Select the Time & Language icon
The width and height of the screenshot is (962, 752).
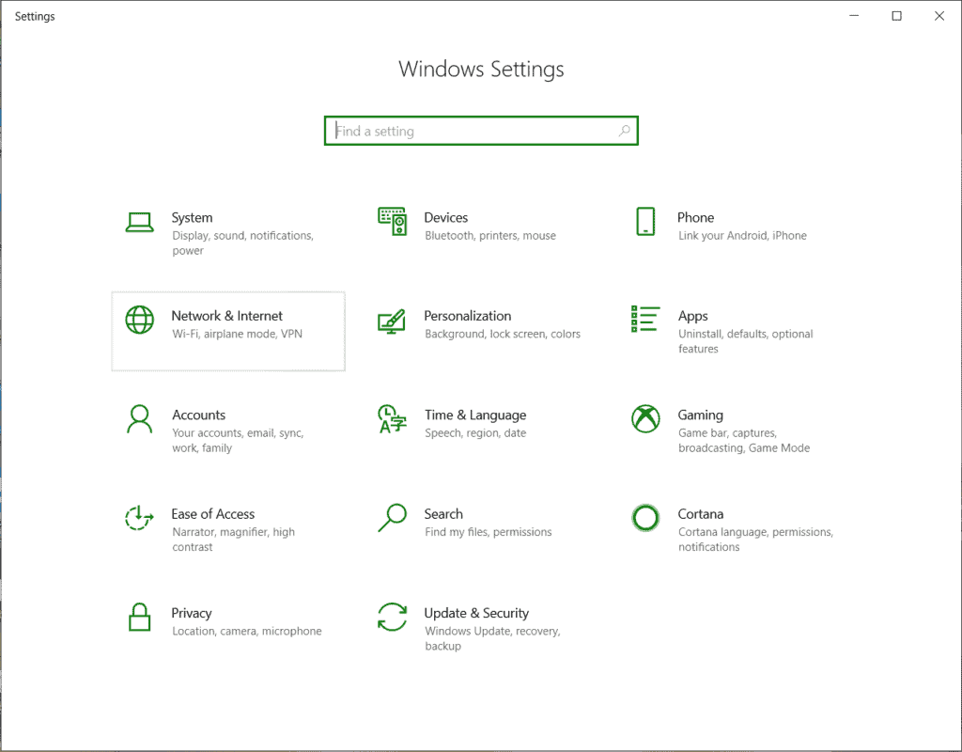(x=392, y=418)
